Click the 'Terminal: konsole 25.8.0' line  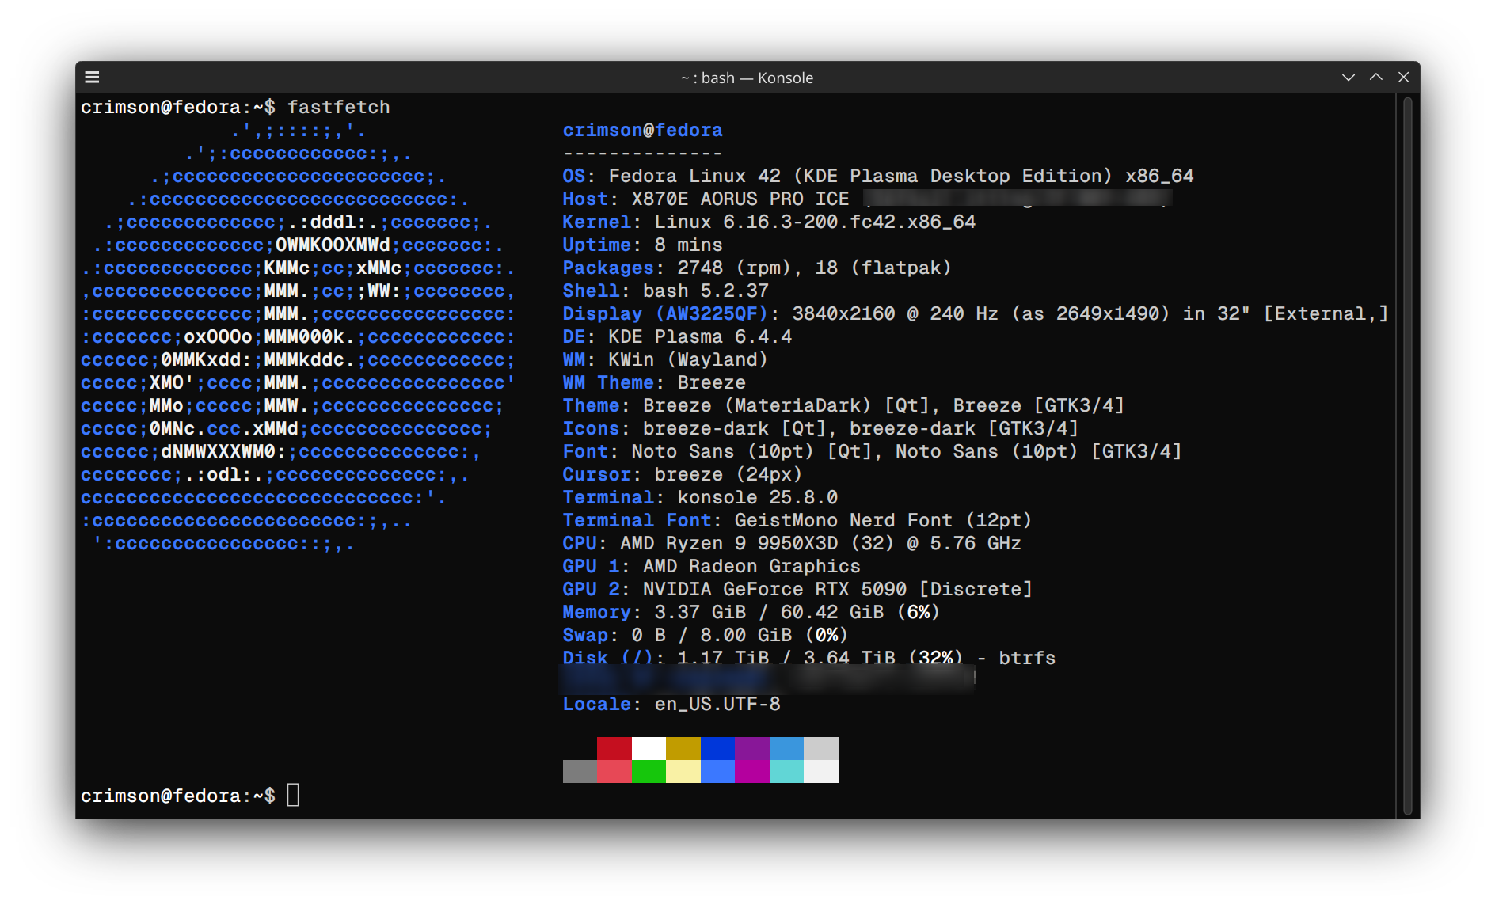click(700, 497)
